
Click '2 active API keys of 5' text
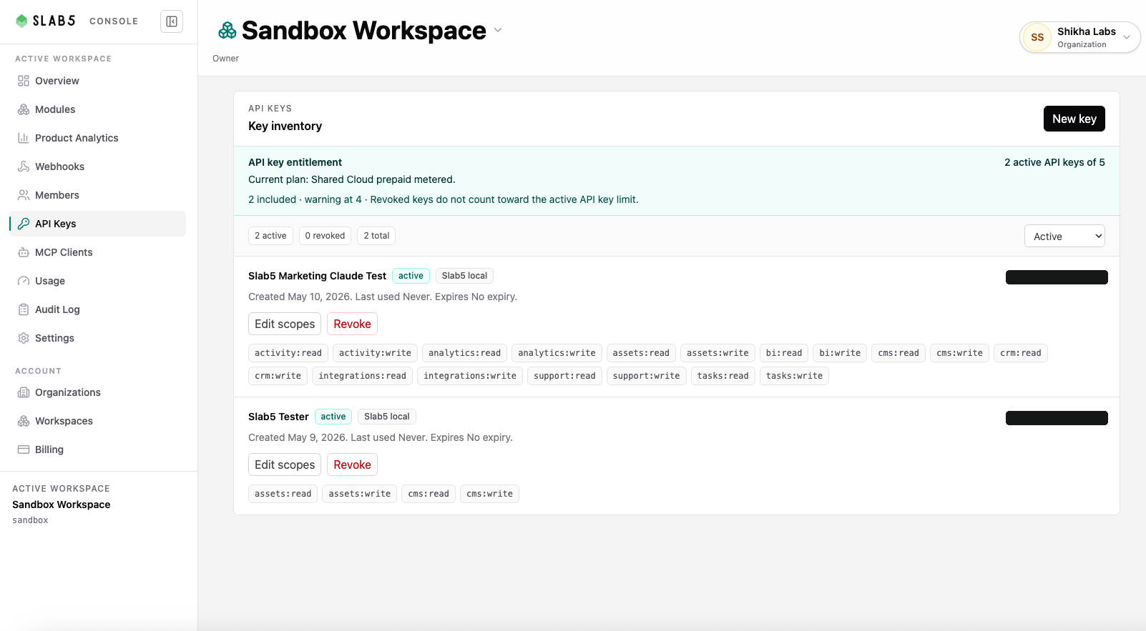[1054, 162]
